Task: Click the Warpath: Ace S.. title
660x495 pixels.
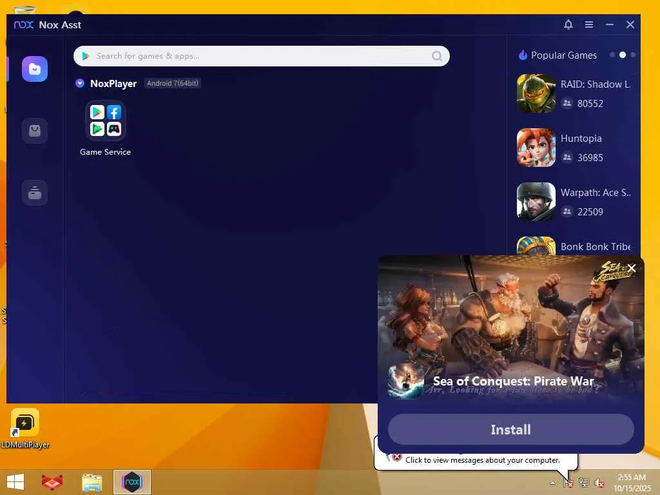Action: (596, 193)
